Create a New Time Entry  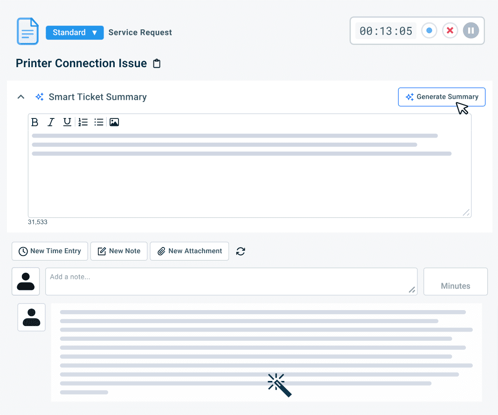[50, 251]
